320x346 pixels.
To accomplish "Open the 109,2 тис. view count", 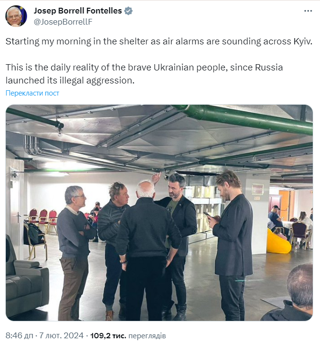I will (x=108, y=336).
